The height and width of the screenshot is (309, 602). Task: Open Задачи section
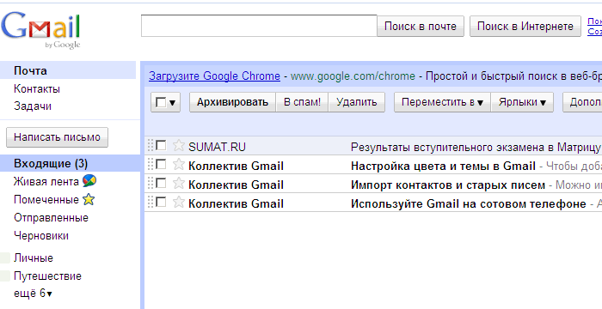click(33, 106)
